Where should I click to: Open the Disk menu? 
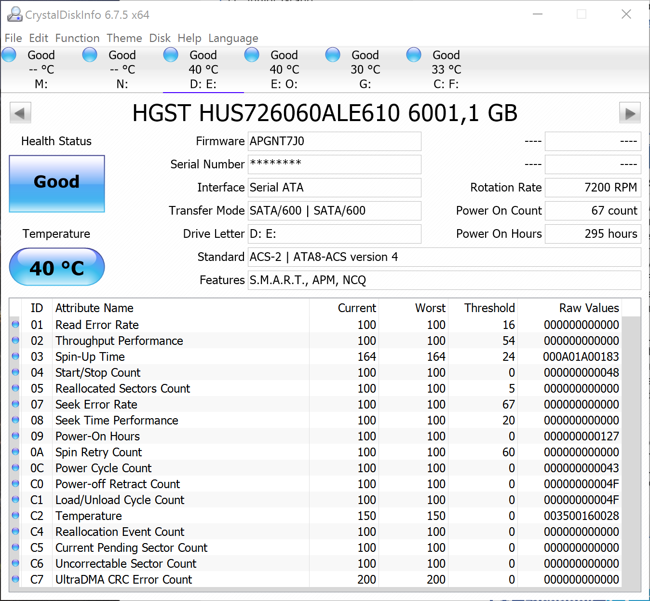coord(160,38)
